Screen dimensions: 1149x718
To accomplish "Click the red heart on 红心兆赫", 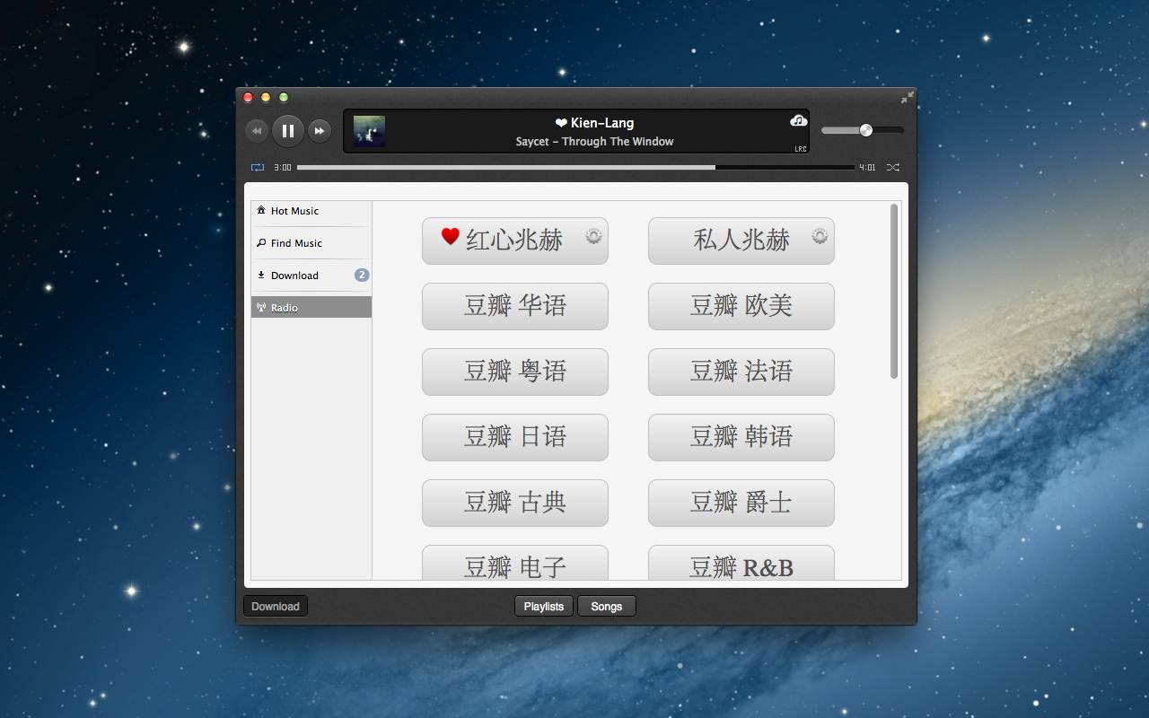I will [x=451, y=236].
